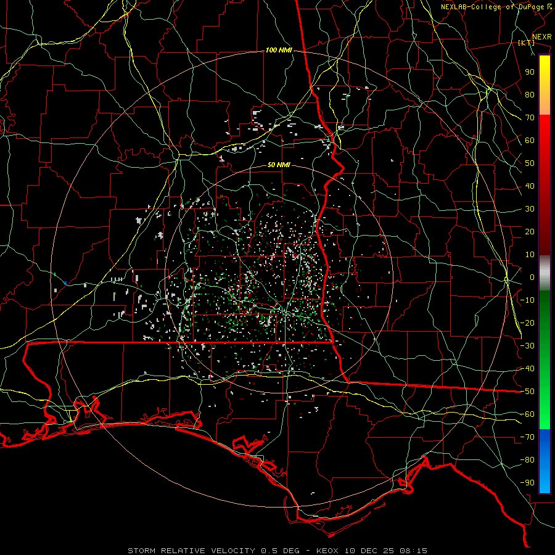The width and height of the screenshot is (555, 555).
Task: Click the "-20" value on the velocity scale
Action: click(527, 323)
